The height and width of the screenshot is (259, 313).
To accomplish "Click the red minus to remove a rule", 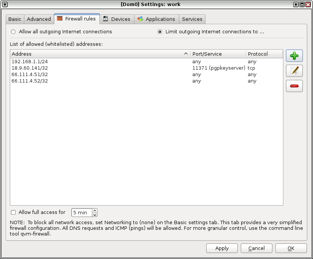I will (294, 86).
